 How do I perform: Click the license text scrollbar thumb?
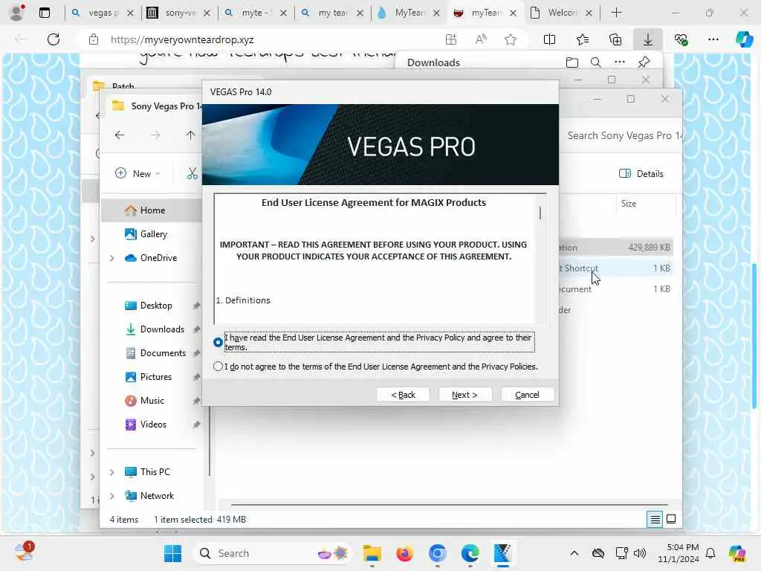540,213
